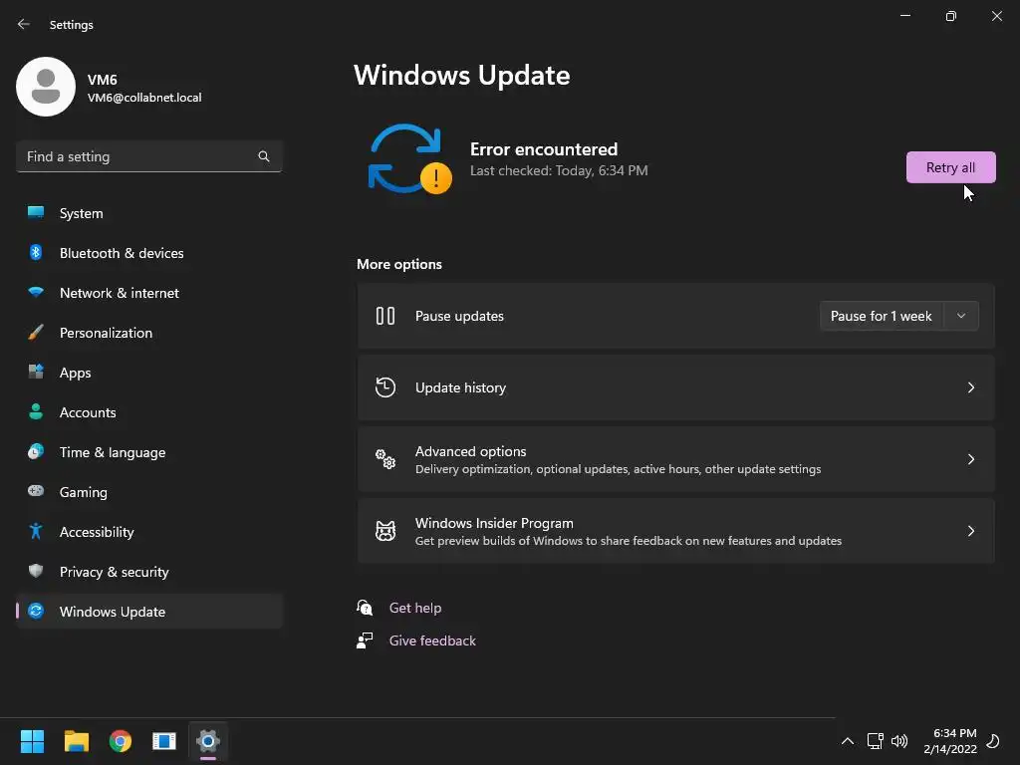Open Bluetooth & devices section

click(x=149, y=252)
